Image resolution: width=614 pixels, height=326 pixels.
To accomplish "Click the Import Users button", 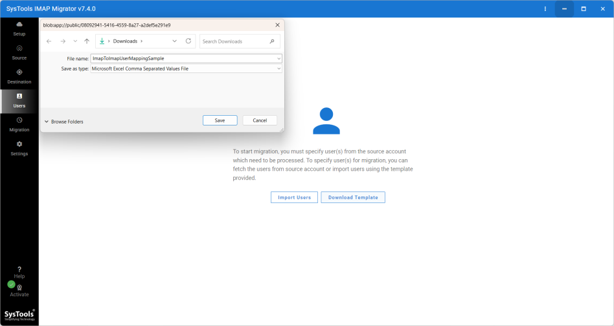I will click(x=295, y=197).
